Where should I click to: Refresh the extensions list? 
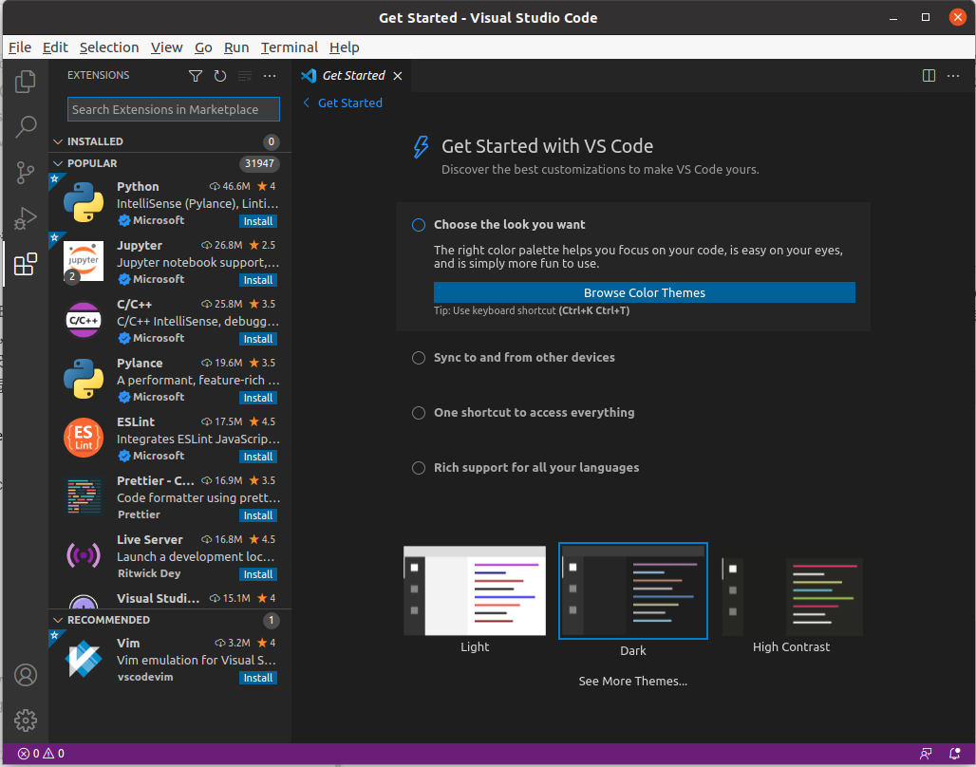(x=220, y=76)
